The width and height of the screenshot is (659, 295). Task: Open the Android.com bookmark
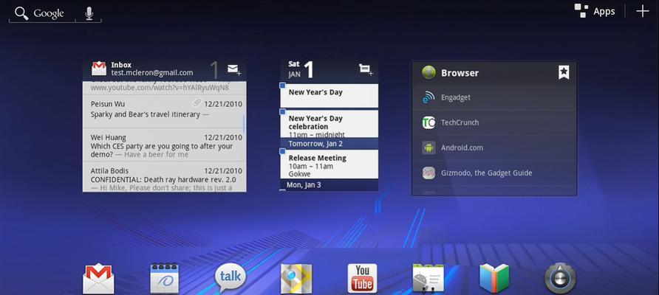(x=494, y=147)
